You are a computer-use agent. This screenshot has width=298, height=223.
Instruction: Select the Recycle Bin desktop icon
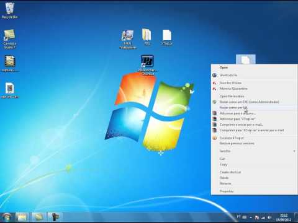point(9,11)
